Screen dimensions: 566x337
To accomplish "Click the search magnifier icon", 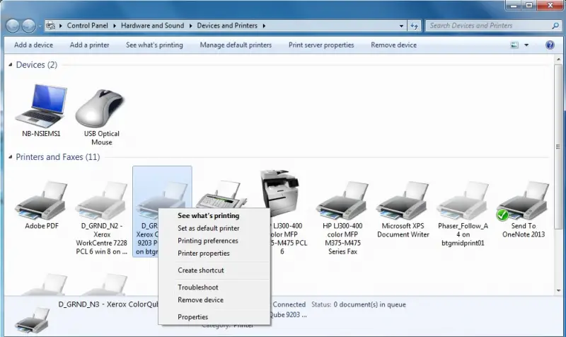I will pyautogui.click(x=555, y=25).
